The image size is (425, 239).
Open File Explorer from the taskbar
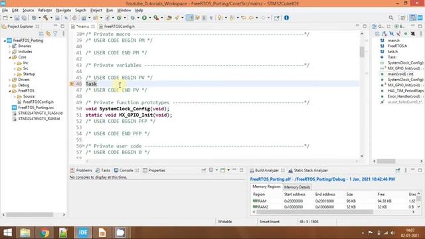[x=25, y=232]
